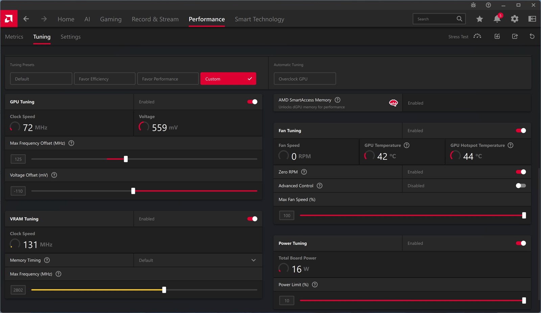Open the AI tab
This screenshot has height=313, width=541.
(87, 19)
